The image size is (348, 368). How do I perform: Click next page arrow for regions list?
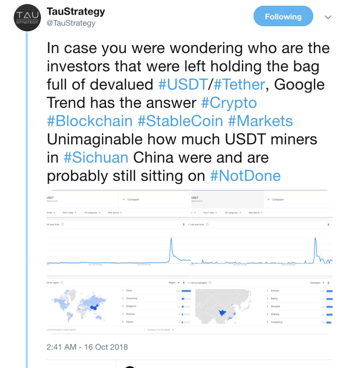[173, 330]
